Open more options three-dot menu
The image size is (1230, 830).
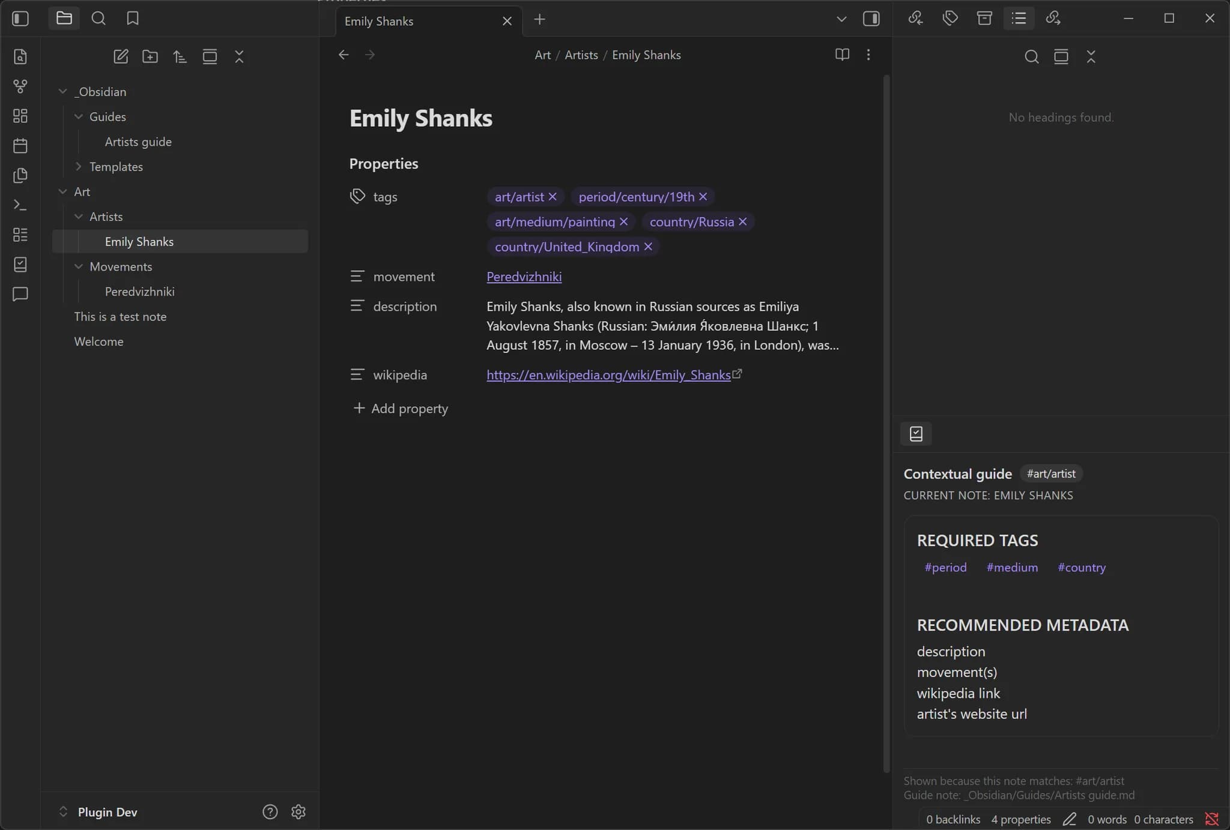(x=868, y=55)
